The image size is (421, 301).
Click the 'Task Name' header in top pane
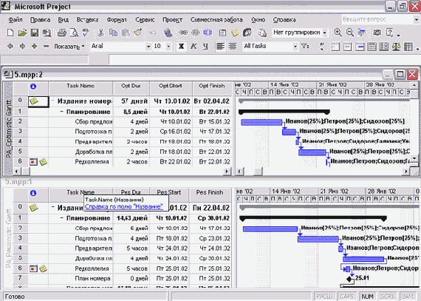(81, 88)
